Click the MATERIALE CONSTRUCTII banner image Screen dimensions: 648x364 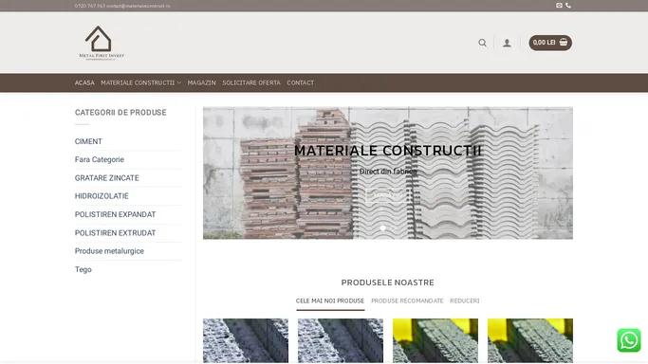[388, 173]
